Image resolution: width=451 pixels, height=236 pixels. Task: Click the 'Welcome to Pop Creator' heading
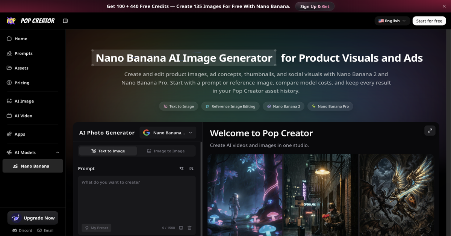[x=261, y=133]
